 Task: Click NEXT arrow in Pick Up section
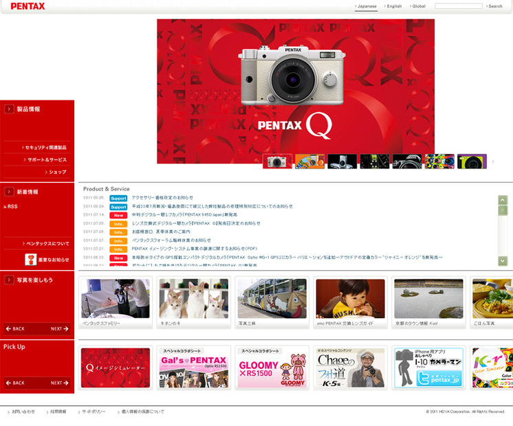[60, 383]
